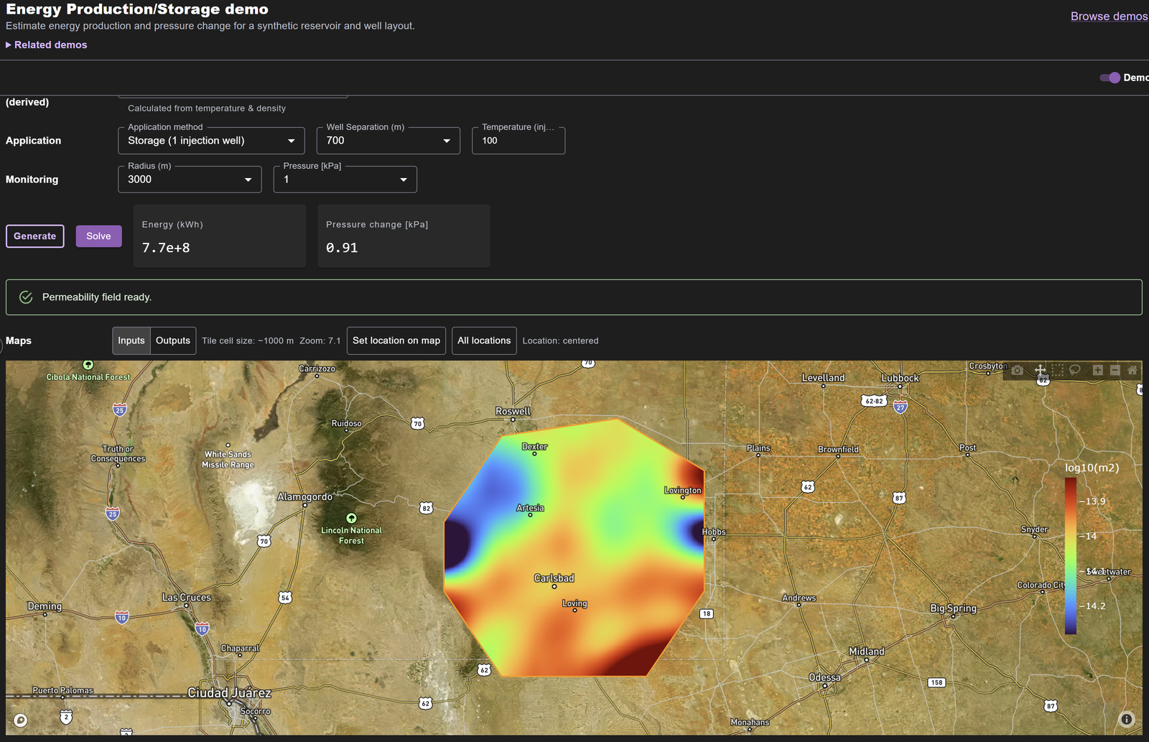Click the Pressure change value 0.91
The image size is (1149, 742).
pos(342,248)
